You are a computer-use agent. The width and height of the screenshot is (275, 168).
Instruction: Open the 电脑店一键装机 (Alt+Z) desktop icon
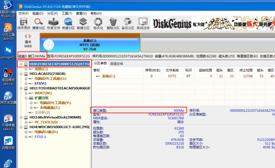(x=8, y=9)
